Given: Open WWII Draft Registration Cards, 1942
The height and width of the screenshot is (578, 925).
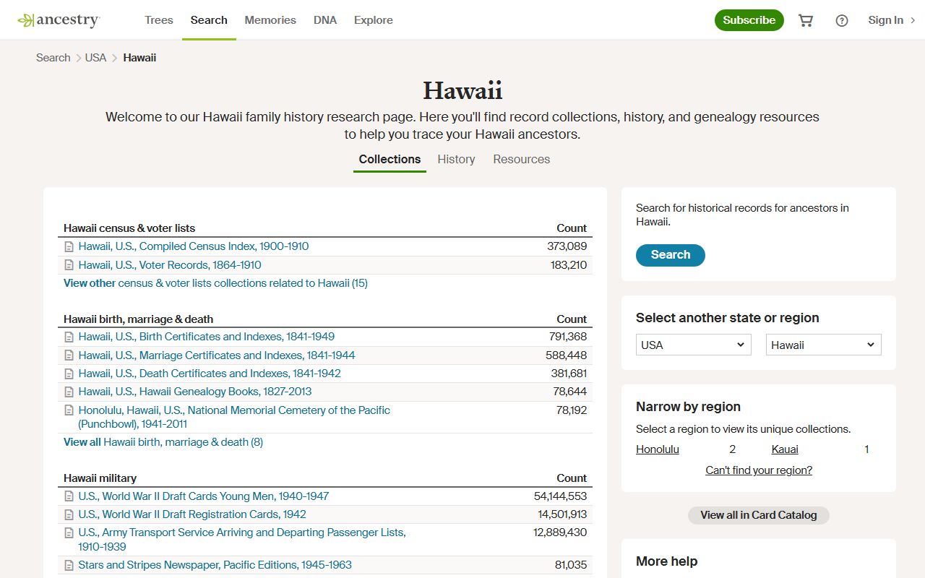Looking at the screenshot, I should [192, 514].
